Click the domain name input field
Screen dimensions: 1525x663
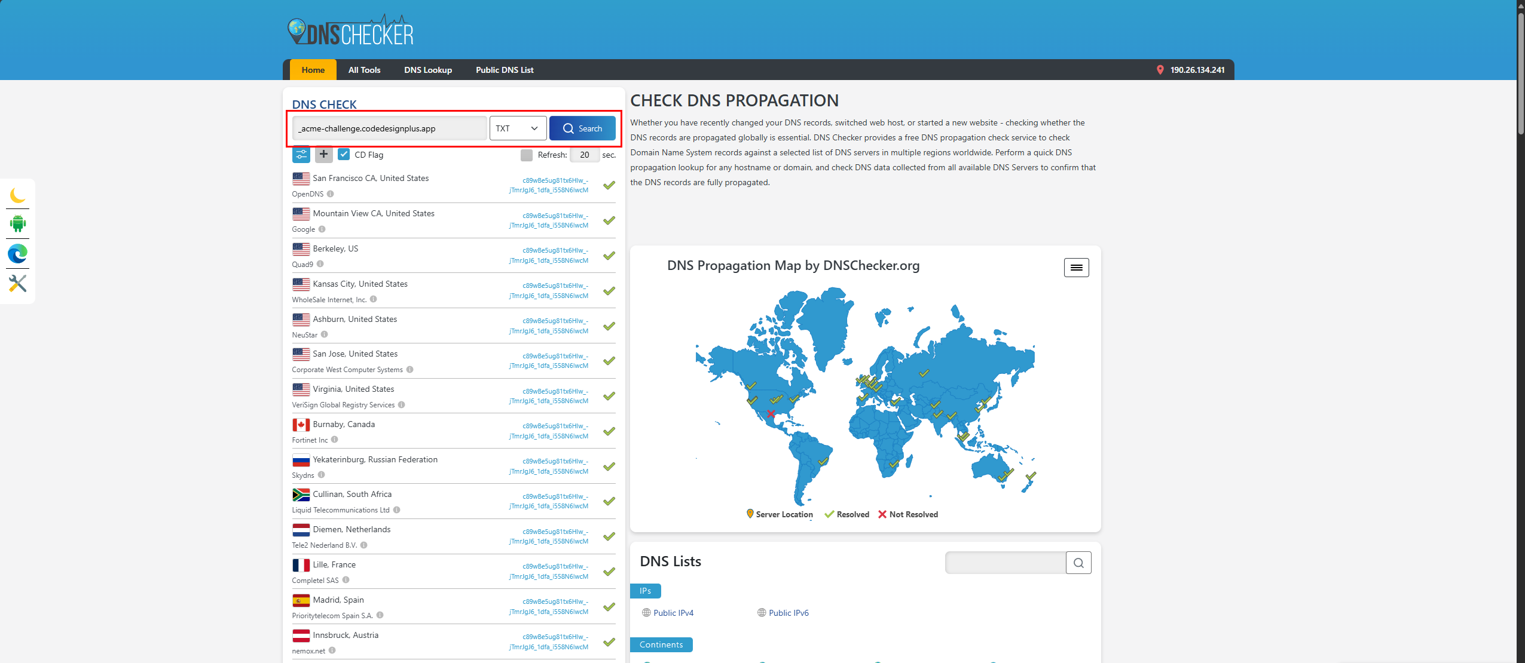click(x=390, y=128)
